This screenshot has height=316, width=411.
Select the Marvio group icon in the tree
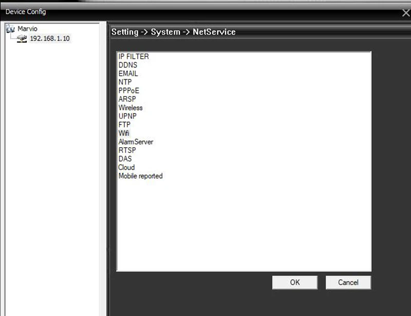[10, 28]
